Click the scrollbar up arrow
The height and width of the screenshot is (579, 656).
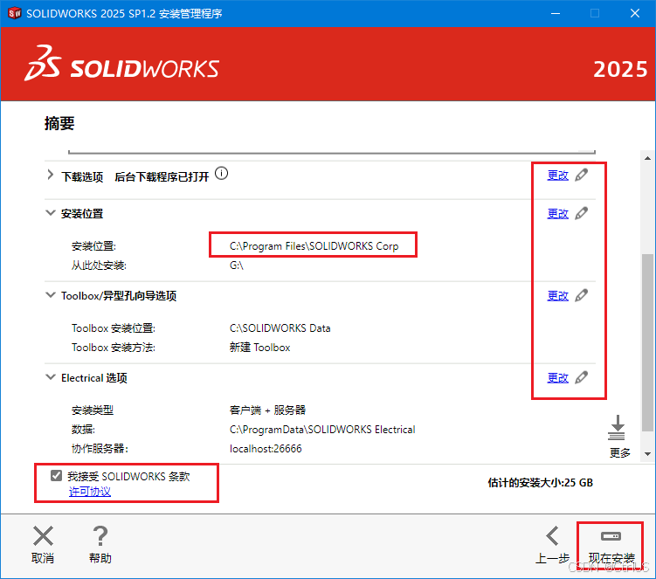[x=647, y=158]
